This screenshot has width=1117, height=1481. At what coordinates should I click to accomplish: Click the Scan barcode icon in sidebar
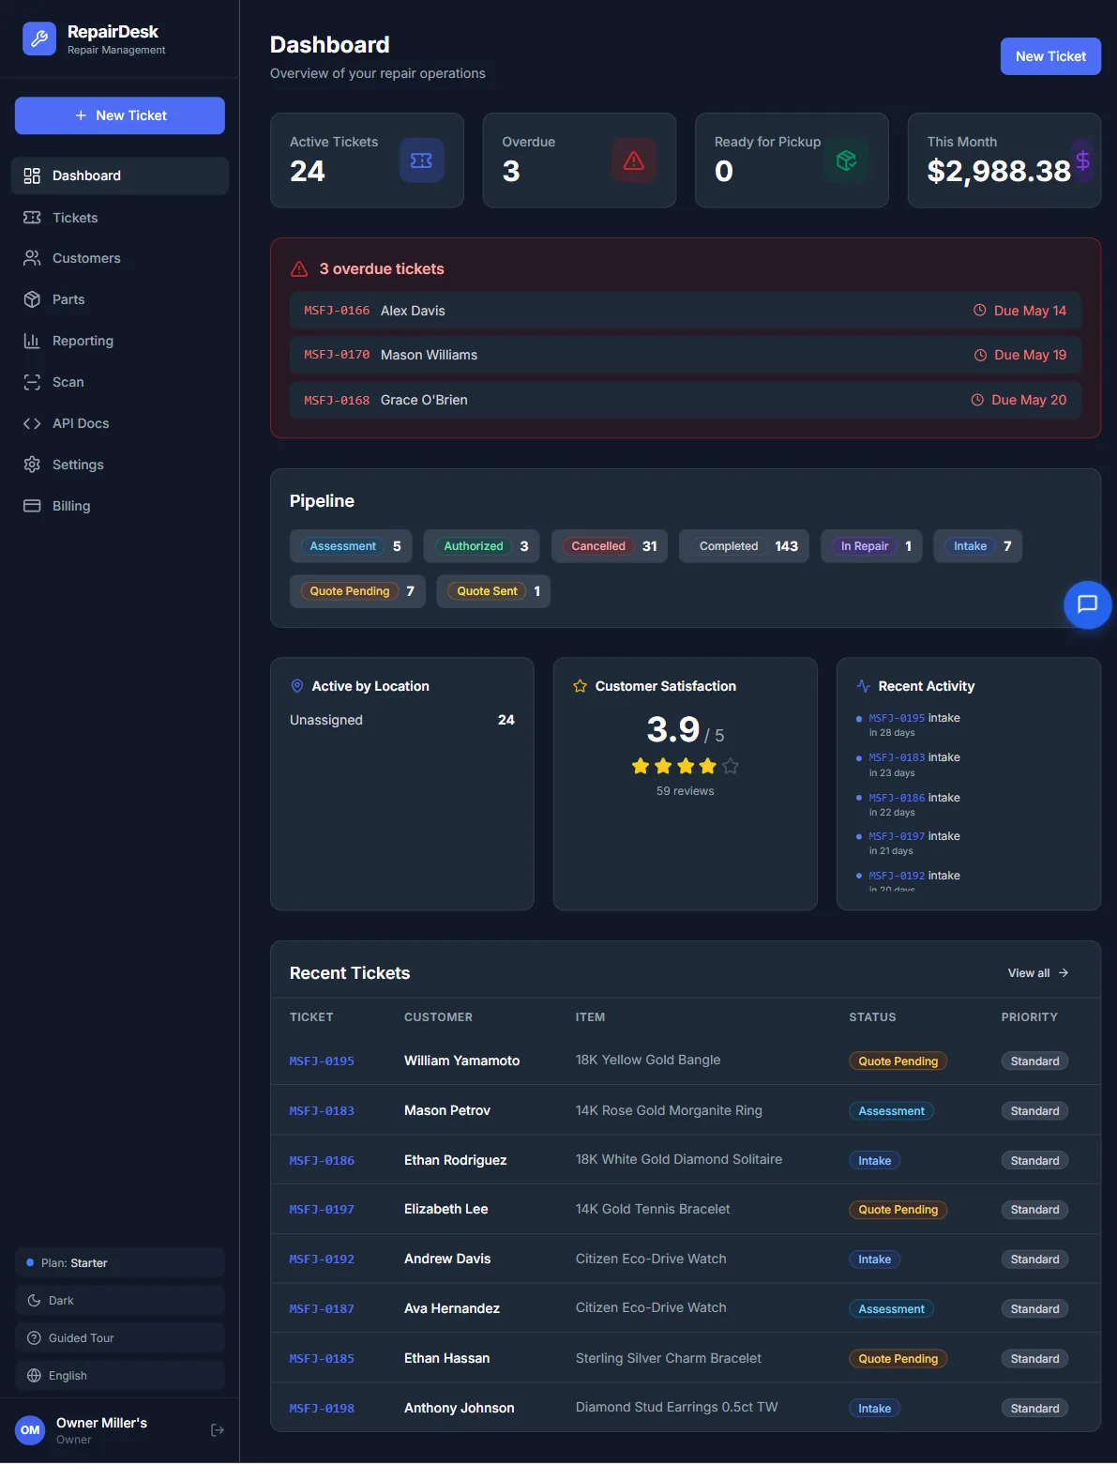point(32,382)
